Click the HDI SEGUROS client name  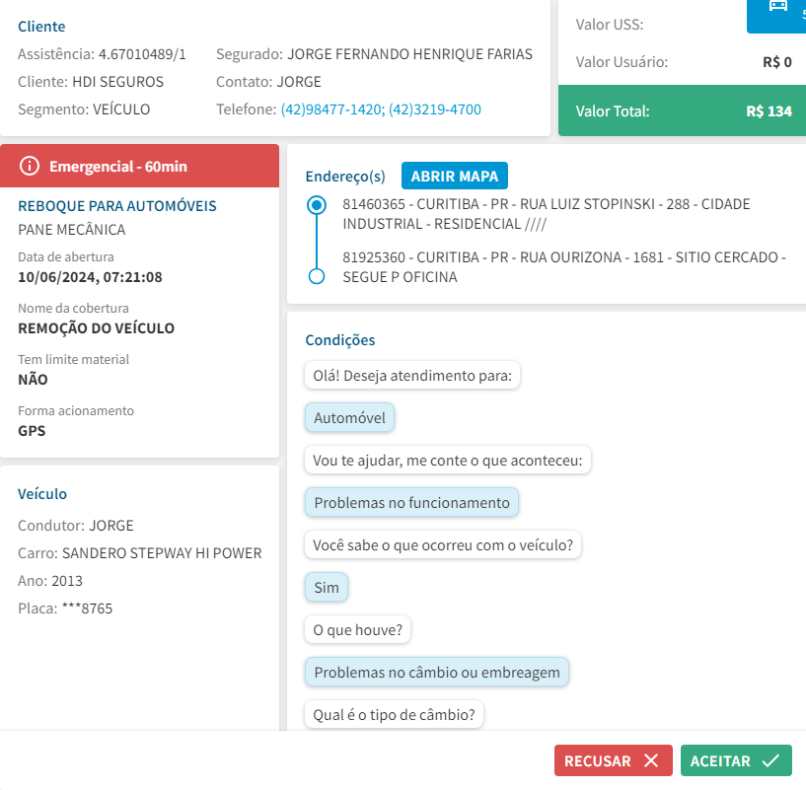117,82
